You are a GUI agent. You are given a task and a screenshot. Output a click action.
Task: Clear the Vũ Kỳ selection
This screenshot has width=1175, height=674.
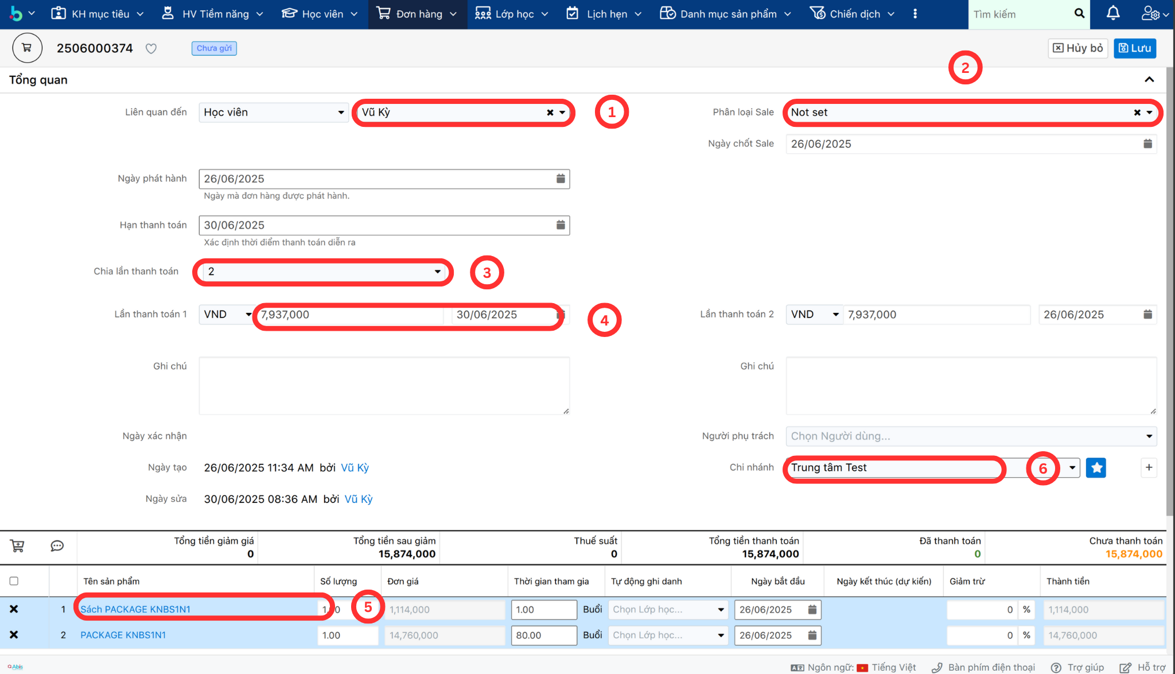point(550,113)
